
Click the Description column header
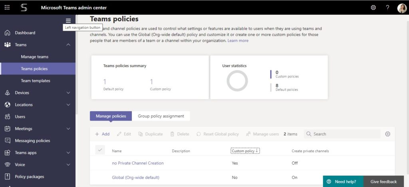pyautogui.click(x=181, y=151)
